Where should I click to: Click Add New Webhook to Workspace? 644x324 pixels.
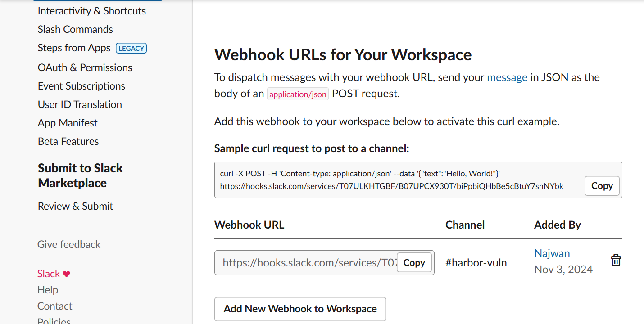(x=300, y=309)
